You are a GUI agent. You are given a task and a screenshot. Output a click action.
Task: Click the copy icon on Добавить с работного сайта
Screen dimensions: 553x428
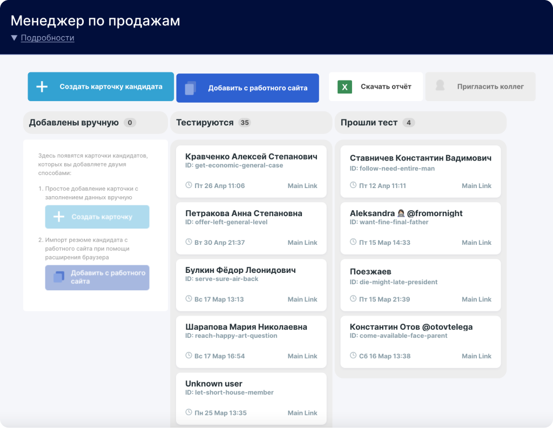pos(190,88)
